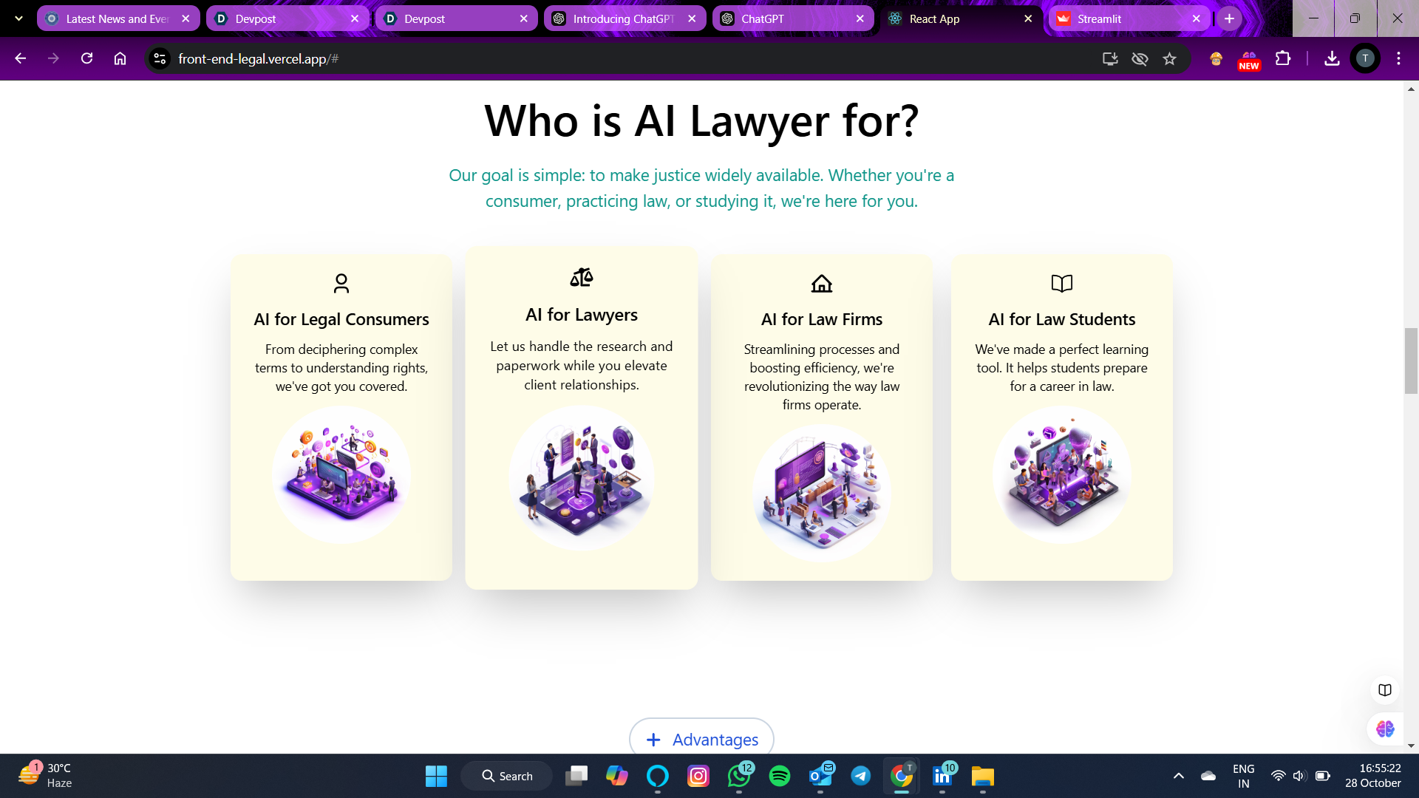Open the reading book icon at right edge
This screenshot has height=798, width=1419.
tap(1385, 689)
